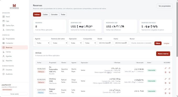Image resolution: width=178 pixels, height=97 pixels.
Task: Open the calendar picker in Hasta field
Action: (x=126, y=43)
